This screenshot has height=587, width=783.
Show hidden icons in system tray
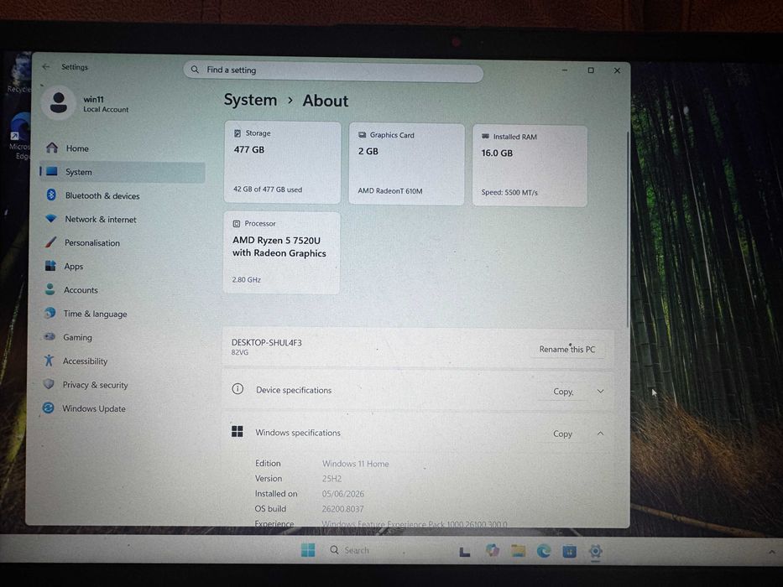(772, 552)
